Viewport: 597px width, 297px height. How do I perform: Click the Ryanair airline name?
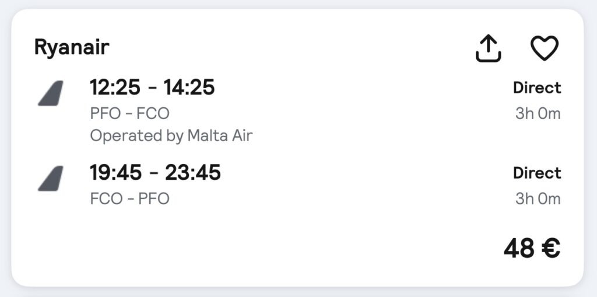point(72,47)
